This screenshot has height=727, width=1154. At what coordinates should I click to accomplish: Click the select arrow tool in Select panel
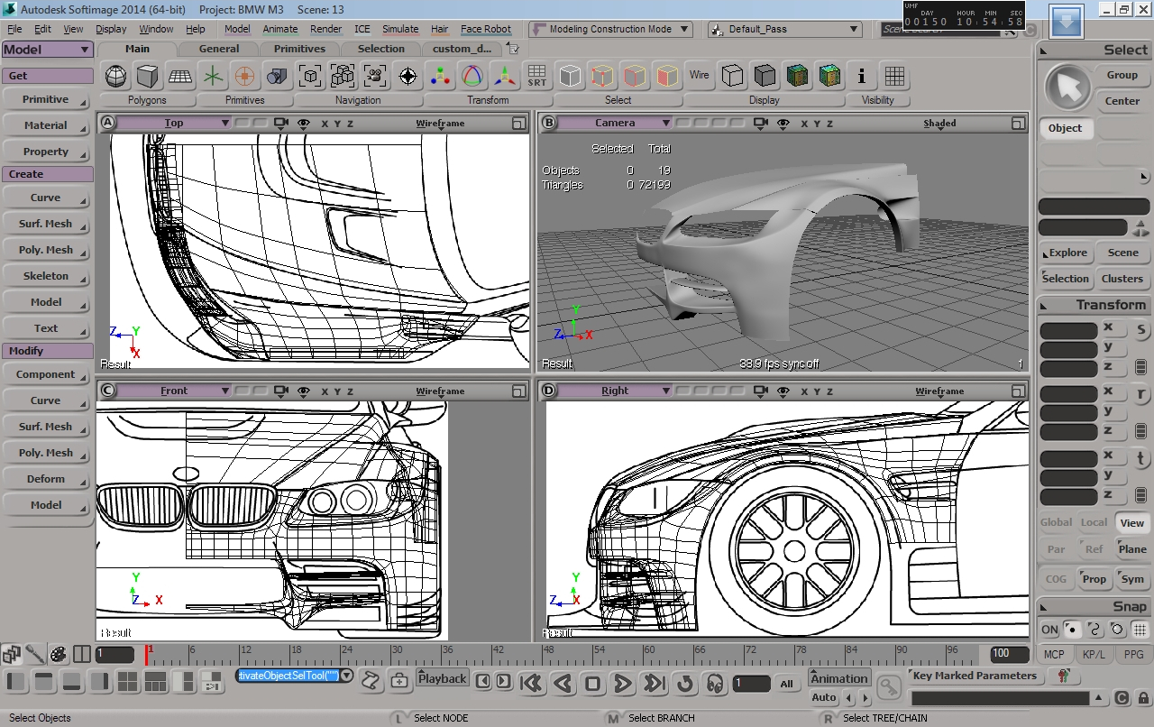point(1067,87)
